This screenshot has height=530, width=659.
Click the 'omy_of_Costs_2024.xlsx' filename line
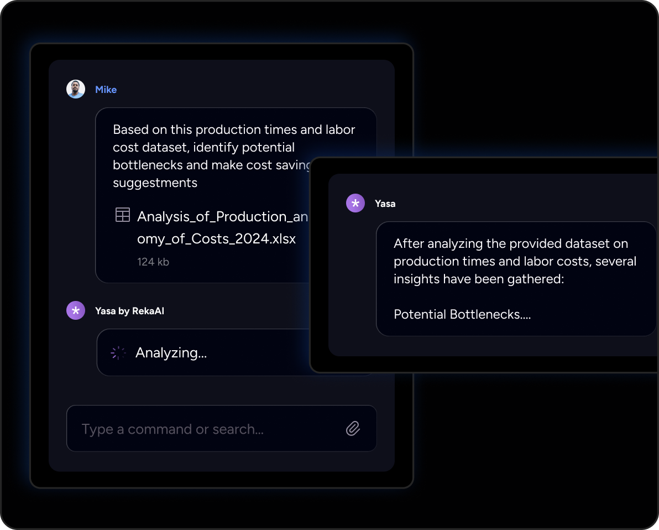[x=216, y=239]
